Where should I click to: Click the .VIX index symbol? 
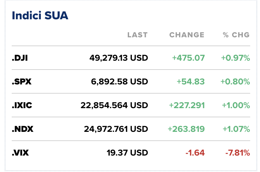21,153
